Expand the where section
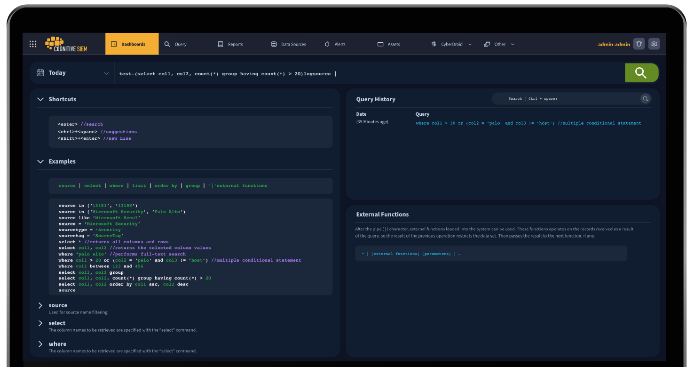The image size is (694, 367). tap(40, 344)
